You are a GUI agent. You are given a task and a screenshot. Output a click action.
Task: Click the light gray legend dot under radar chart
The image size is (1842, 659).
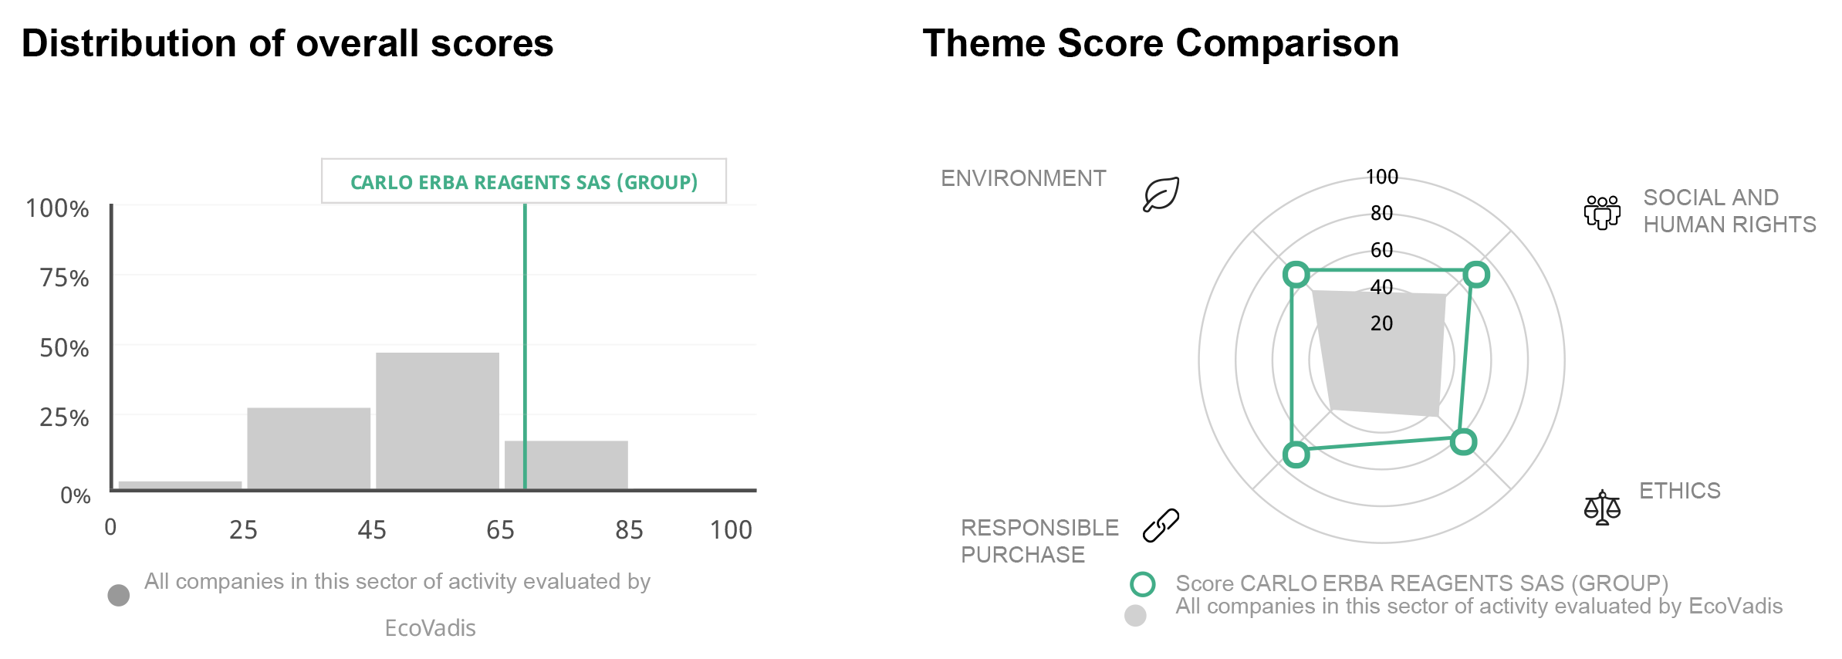click(1135, 616)
